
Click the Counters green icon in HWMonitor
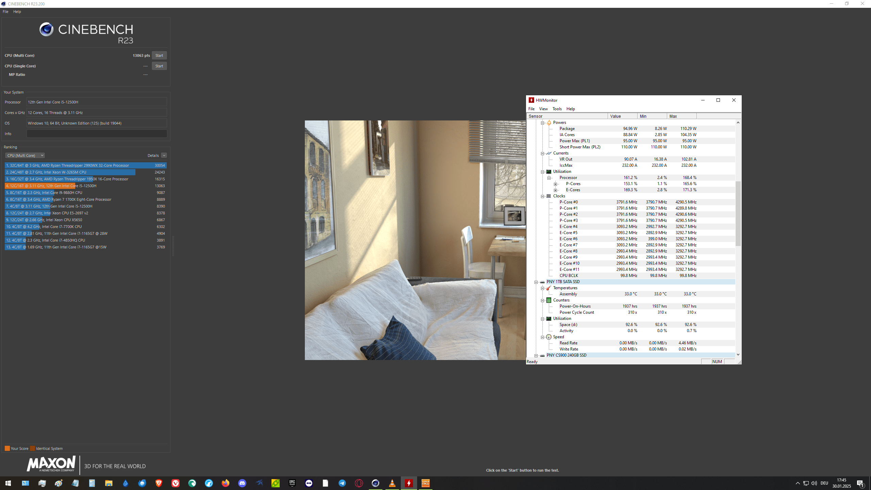click(549, 300)
